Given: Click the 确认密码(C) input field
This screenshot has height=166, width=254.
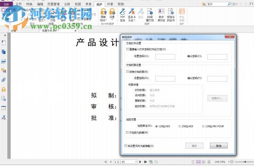Looking at the screenshot, I should pos(217,56).
